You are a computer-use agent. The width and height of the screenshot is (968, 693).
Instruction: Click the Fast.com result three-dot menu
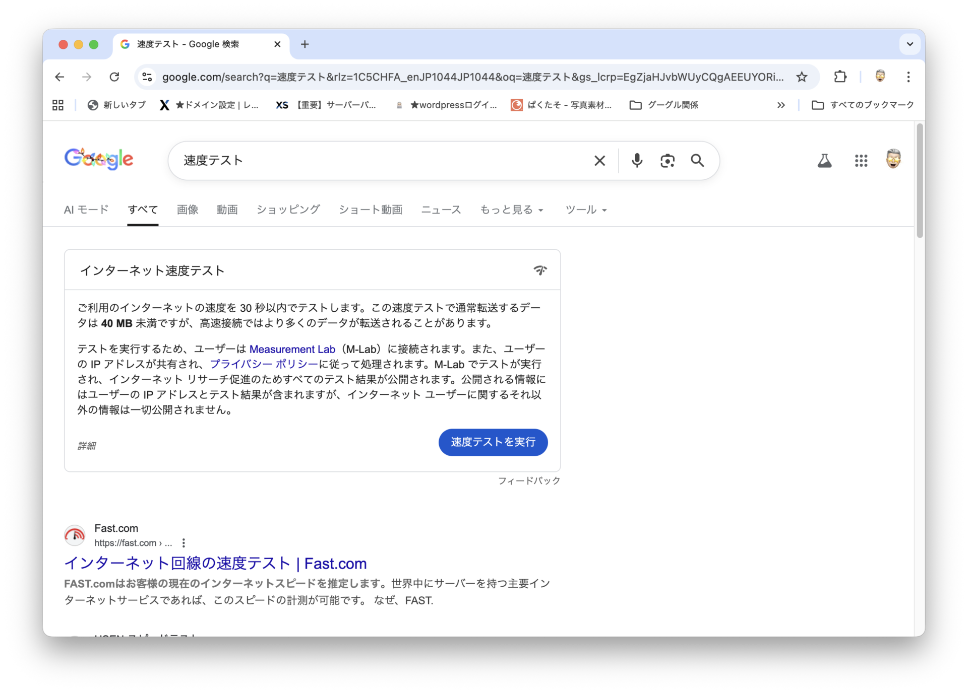(184, 543)
